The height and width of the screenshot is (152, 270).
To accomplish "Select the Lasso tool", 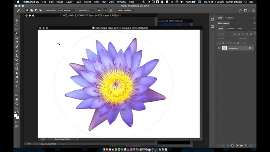I will [x=17, y=29].
